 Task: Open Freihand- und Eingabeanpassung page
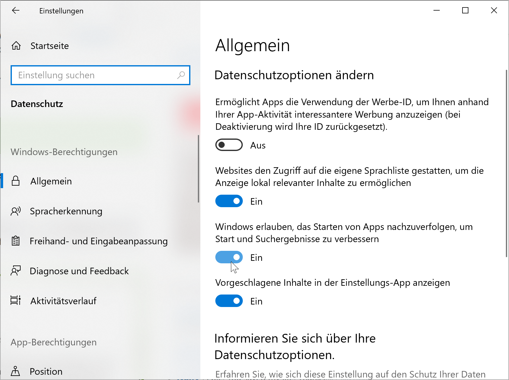click(x=99, y=241)
